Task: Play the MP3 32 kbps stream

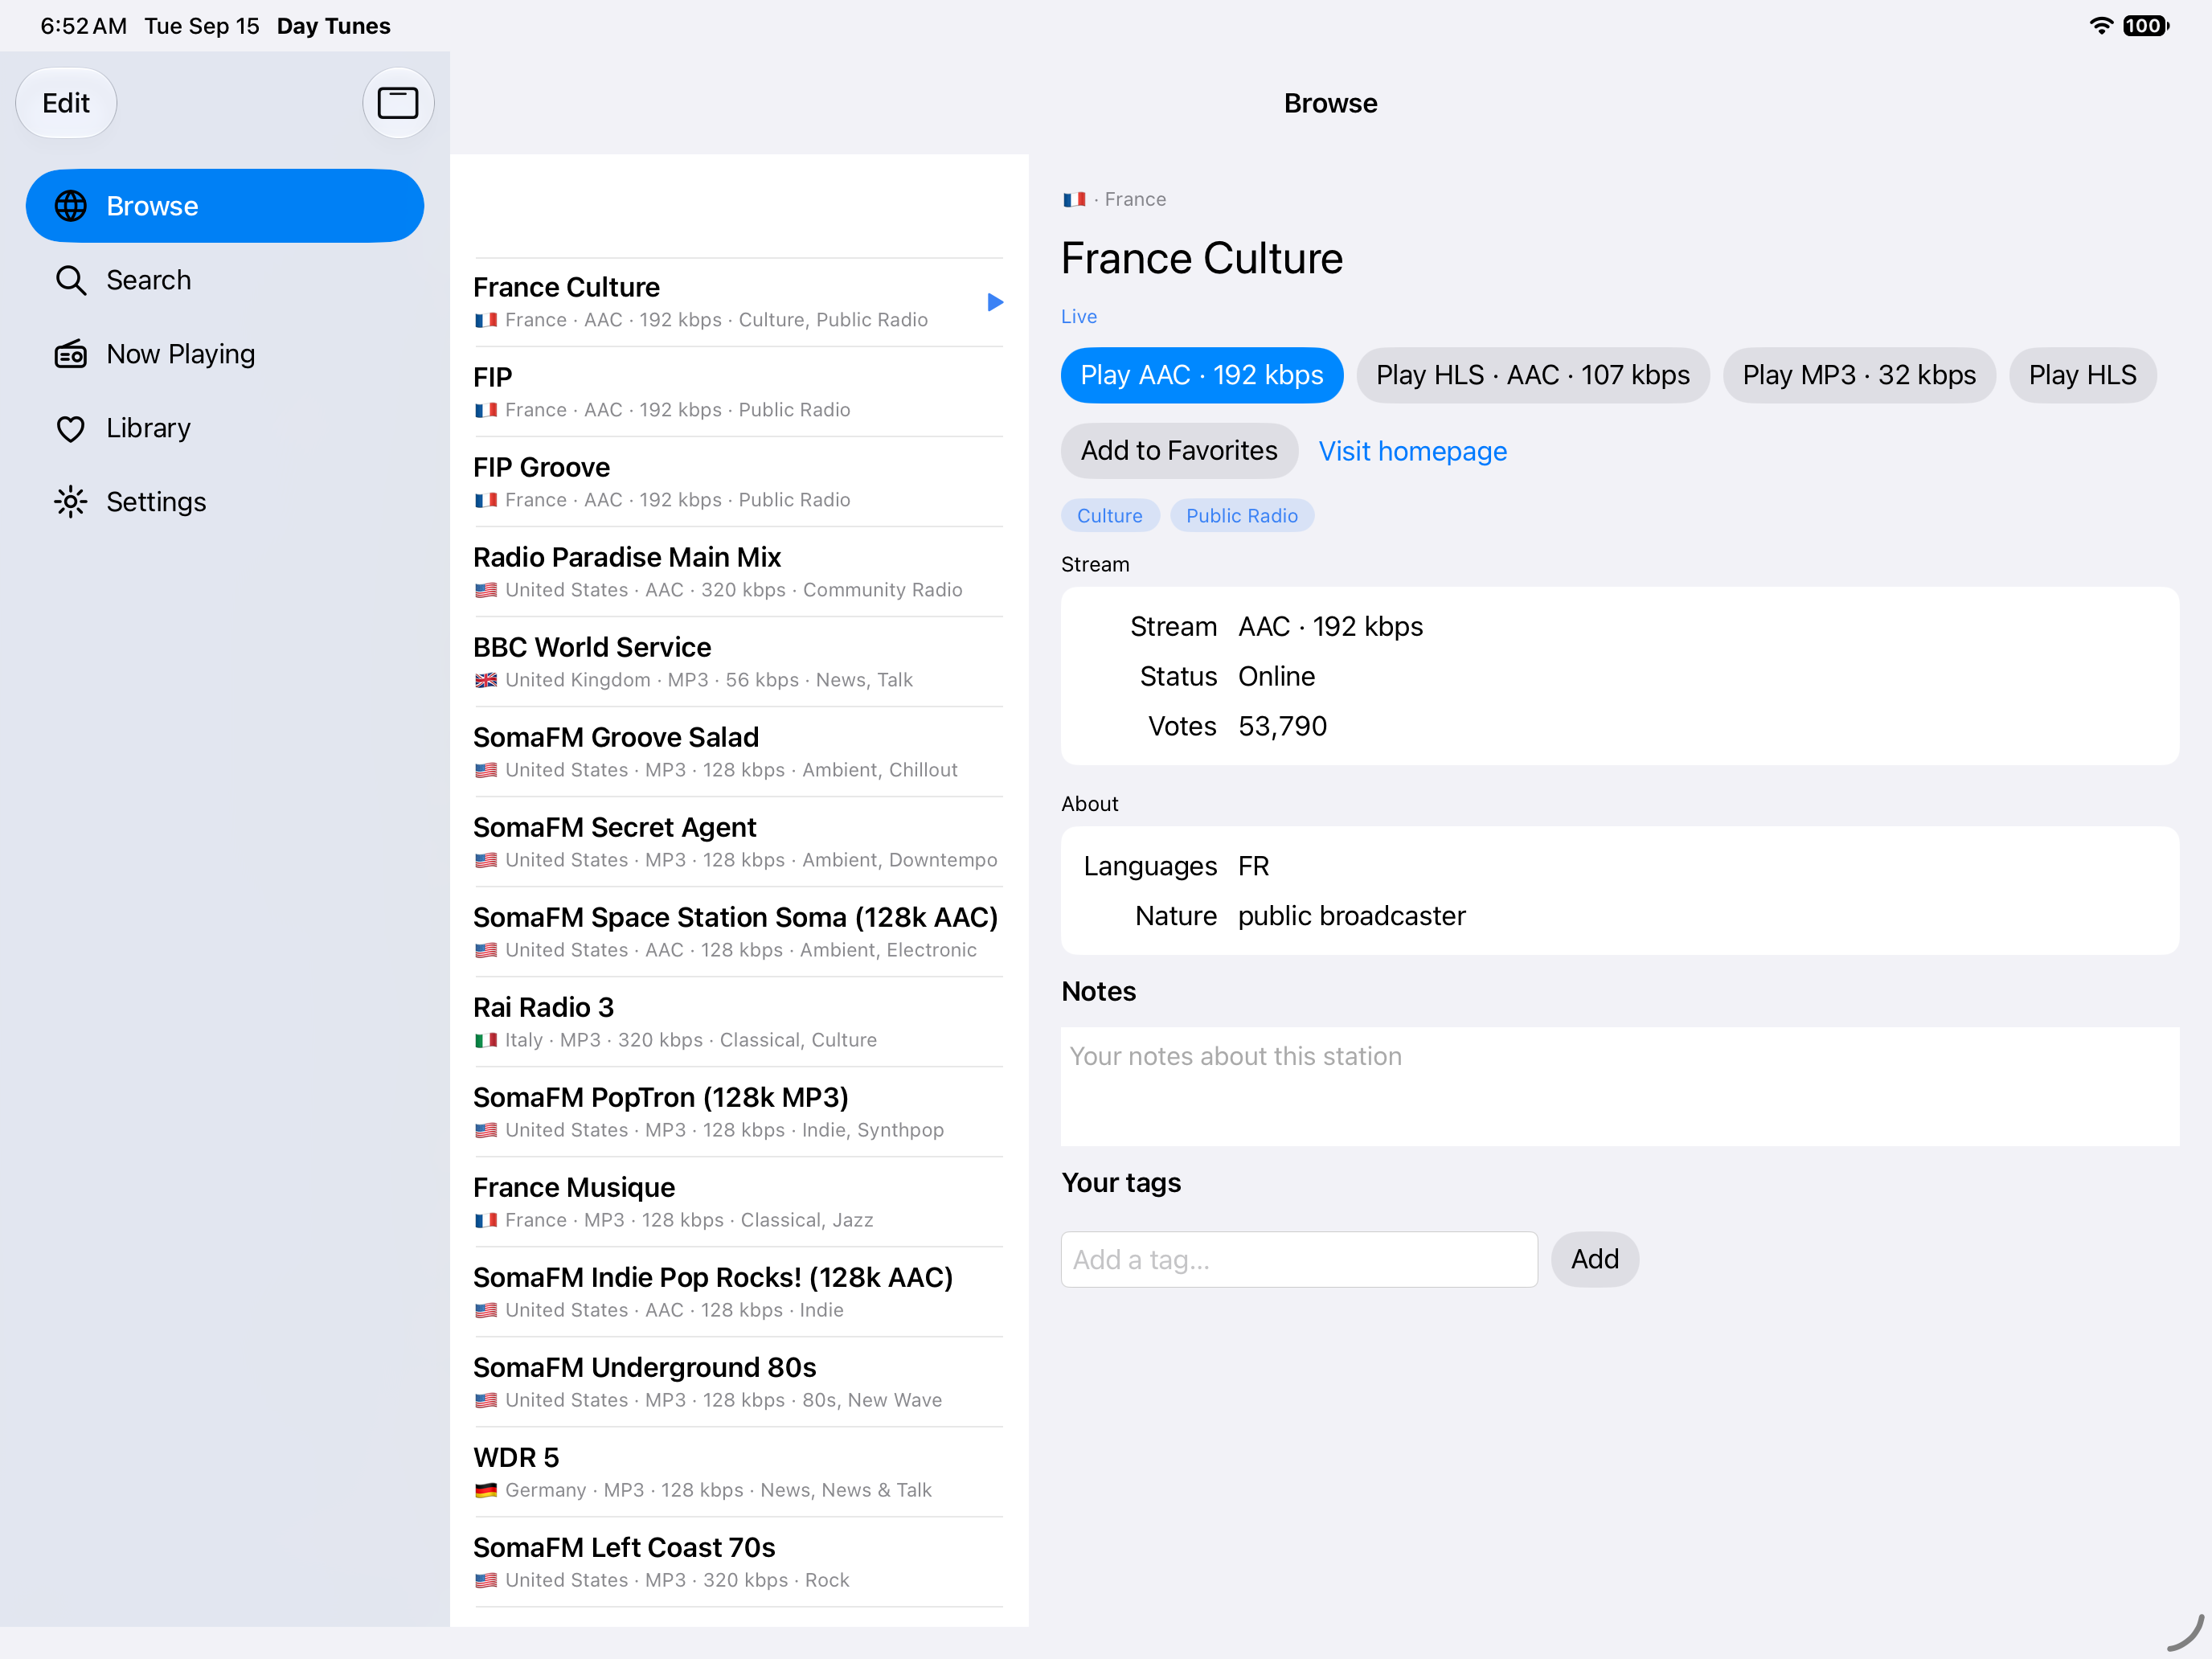Action: (x=1858, y=375)
